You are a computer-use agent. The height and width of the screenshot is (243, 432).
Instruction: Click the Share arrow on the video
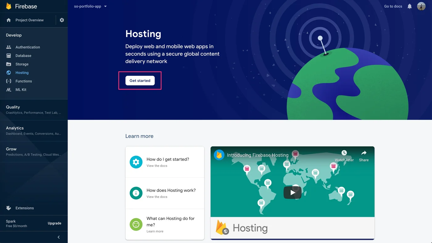pyautogui.click(x=364, y=153)
